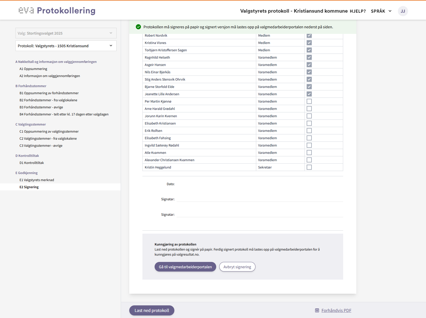This screenshot has height=318, width=426.
Task: Open E1 Valgstyrets merknad section
Action: [37, 180]
